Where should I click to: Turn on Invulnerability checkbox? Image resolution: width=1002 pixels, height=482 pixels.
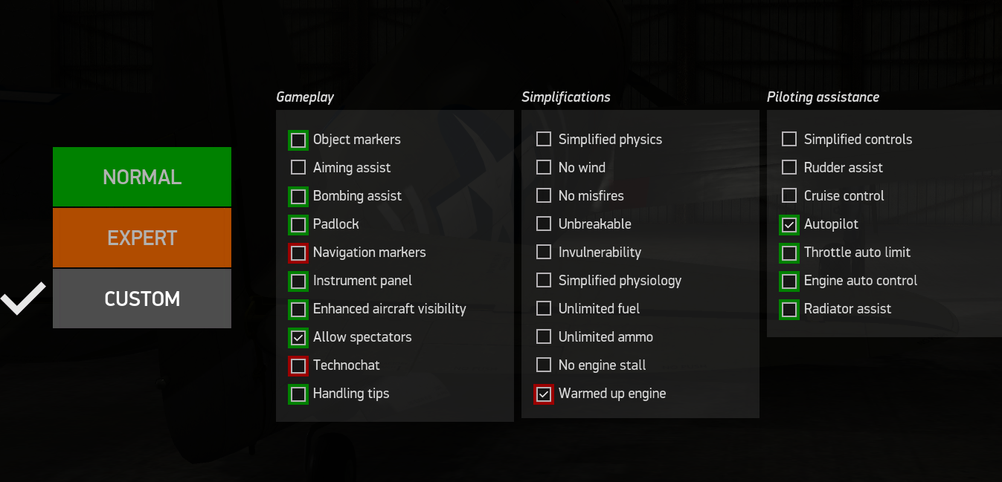tap(544, 253)
